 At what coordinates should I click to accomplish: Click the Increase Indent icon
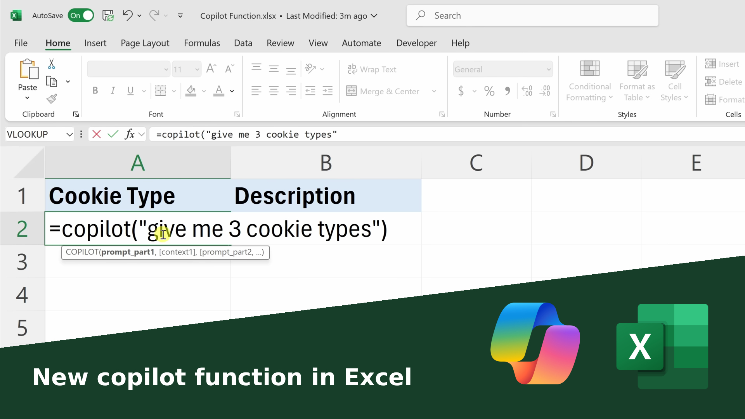[x=327, y=91]
